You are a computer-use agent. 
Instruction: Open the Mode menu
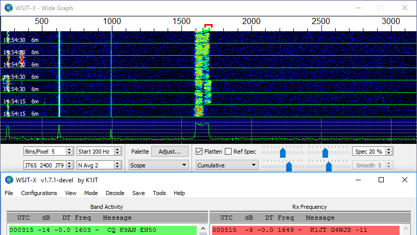pos(91,193)
